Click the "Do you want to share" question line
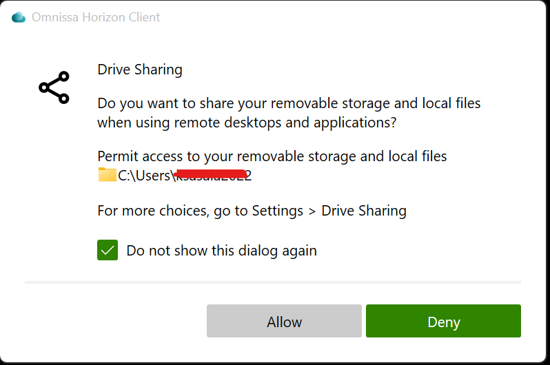 click(289, 104)
